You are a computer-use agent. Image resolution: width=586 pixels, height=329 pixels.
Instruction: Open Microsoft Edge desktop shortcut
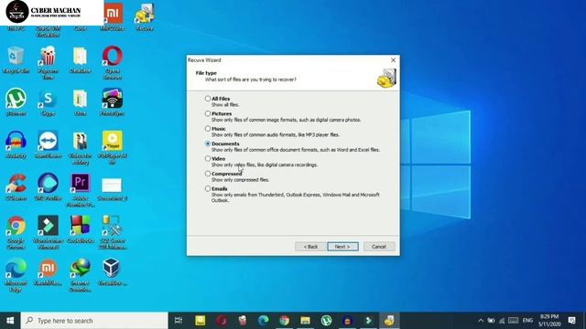(16, 275)
